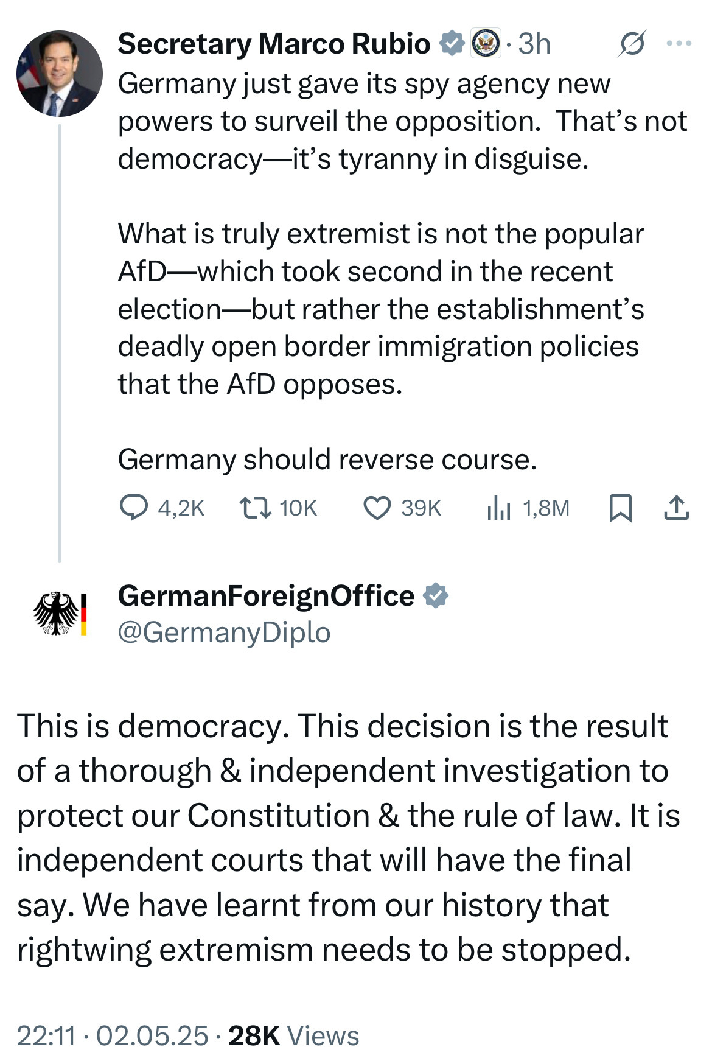Open the three-dot more options menu
Screen dimensions: 712x1061
[x=679, y=44]
